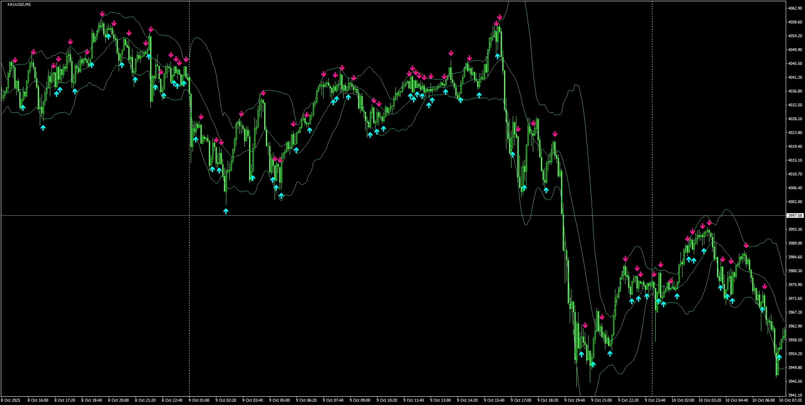The width and height of the screenshot is (805, 405).
Task: Click the price label 4058.60
Action: click(x=795, y=22)
